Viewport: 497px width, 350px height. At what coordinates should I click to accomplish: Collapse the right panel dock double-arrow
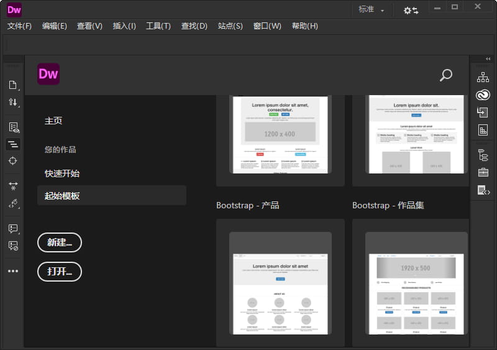488,59
